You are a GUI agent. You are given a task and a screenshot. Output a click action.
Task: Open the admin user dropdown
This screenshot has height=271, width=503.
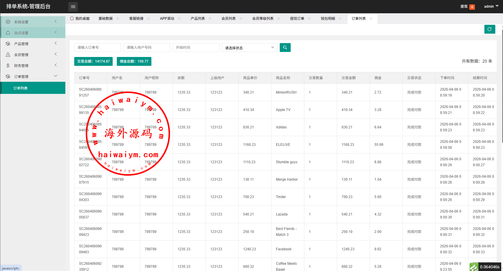click(491, 6)
